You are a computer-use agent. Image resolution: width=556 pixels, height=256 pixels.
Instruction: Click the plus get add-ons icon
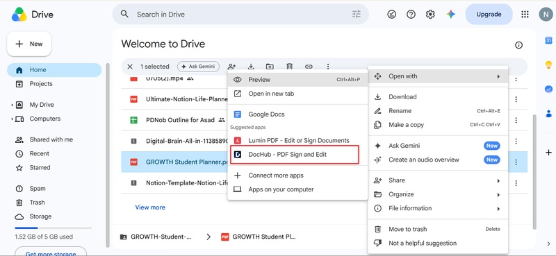pyautogui.click(x=548, y=153)
